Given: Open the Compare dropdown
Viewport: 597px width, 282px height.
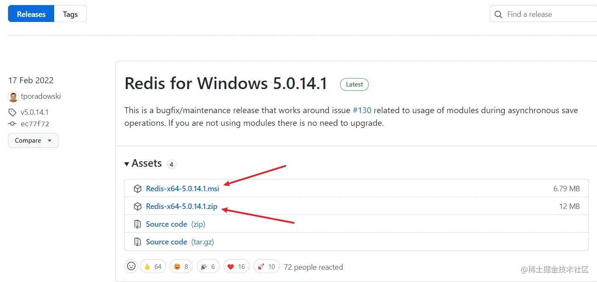Looking at the screenshot, I should coord(33,141).
